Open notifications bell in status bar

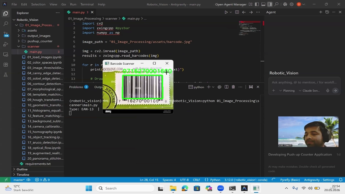(341, 180)
